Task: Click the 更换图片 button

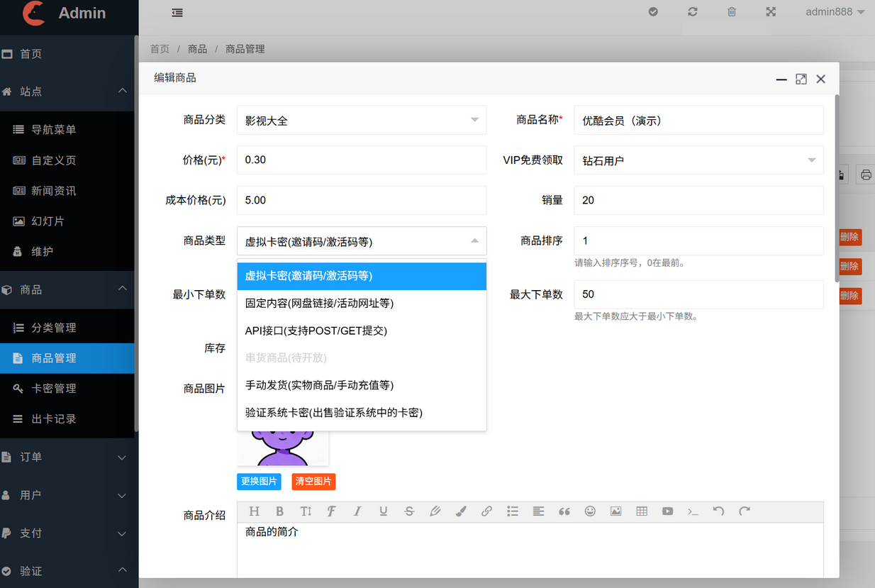Action: click(x=259, y=481)
